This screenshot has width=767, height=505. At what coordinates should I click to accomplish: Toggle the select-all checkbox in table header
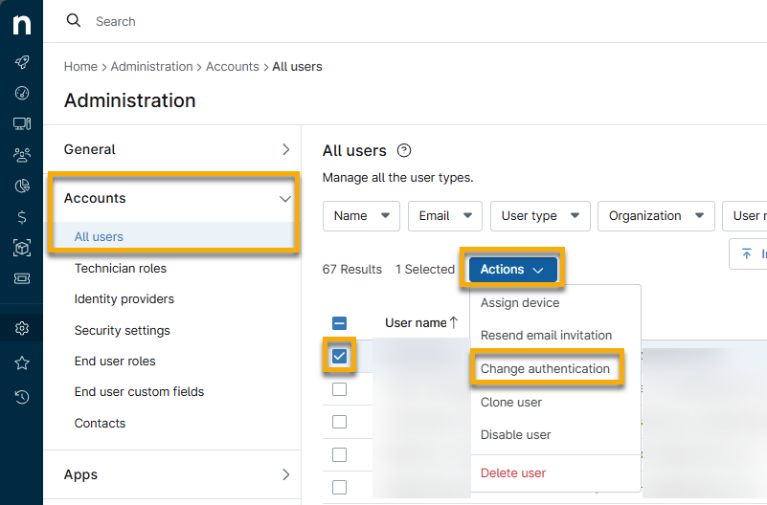(339, 323)
